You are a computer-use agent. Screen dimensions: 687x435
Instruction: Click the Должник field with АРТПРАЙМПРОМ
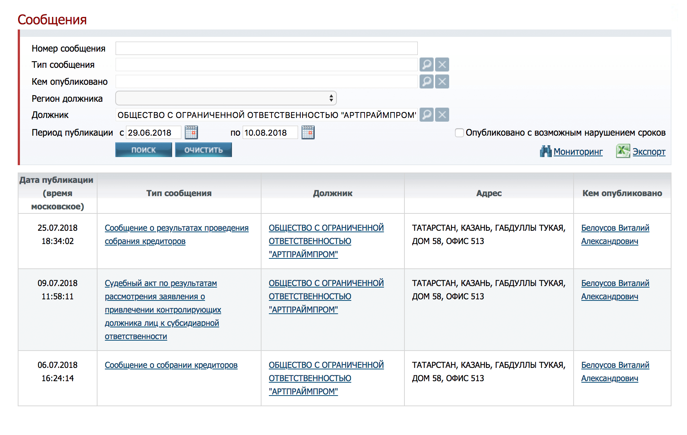267,115
